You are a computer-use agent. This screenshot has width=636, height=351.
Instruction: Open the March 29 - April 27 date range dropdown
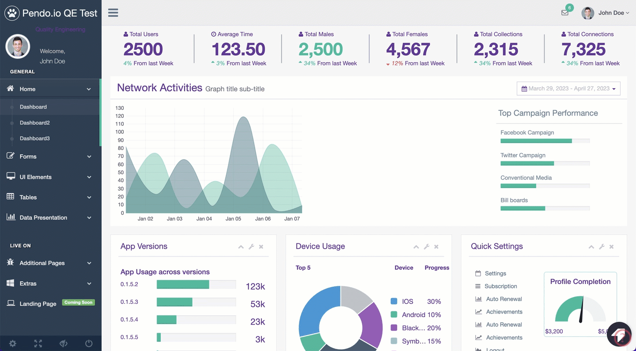(x=568, y=89)
